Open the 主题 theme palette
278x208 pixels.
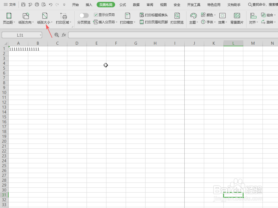click(x=193, y=18)
